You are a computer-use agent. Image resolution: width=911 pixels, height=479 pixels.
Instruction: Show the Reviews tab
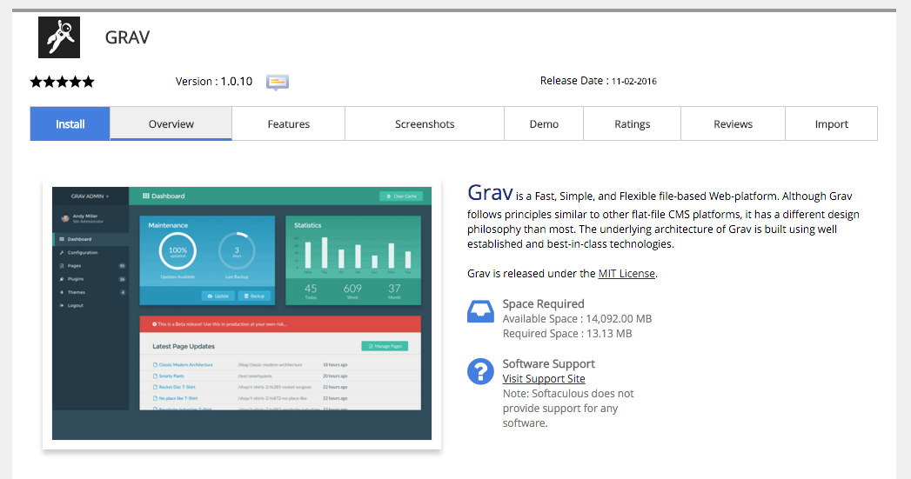point(733,123)
